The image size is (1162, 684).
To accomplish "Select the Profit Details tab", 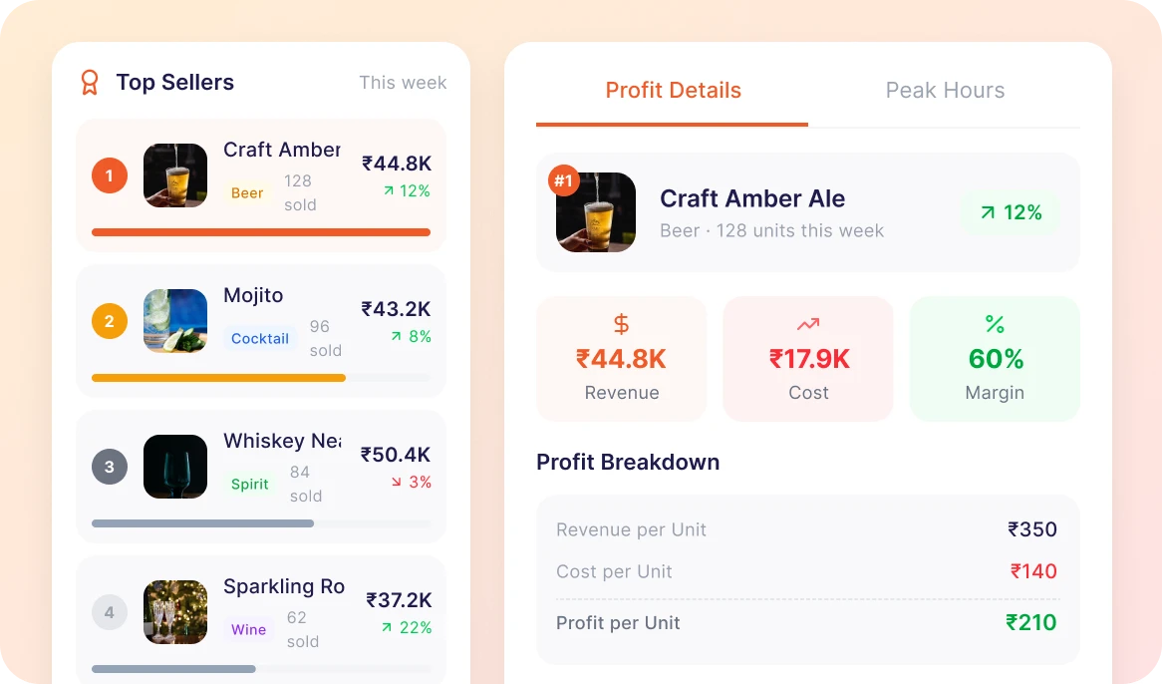I will (673, 91).
